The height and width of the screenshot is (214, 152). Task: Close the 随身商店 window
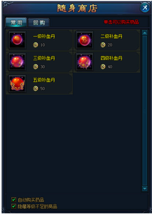point(144,8)
